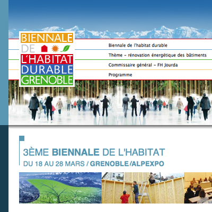Click the banner photo of walking people
The width and height of the screenshot is (212, 212).
pos(110,102)
